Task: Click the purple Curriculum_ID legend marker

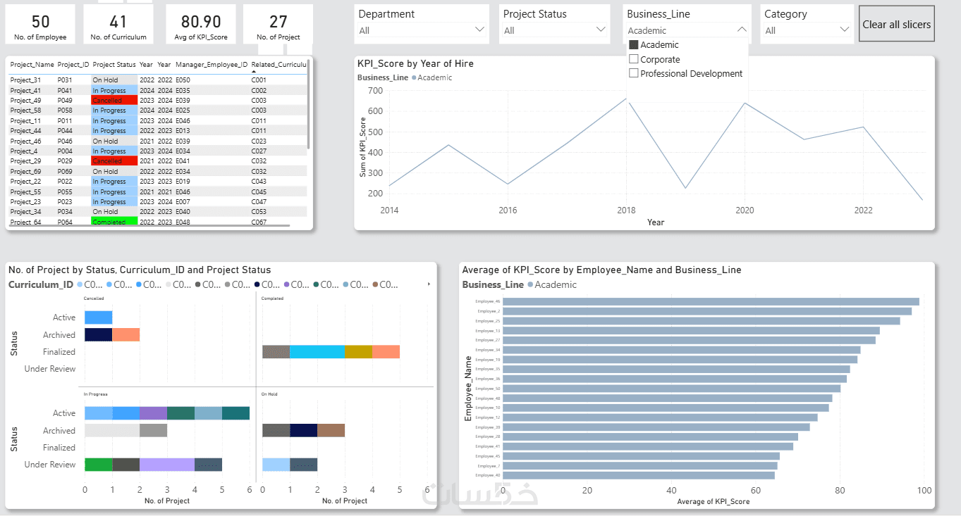Action: click(287, 285)
